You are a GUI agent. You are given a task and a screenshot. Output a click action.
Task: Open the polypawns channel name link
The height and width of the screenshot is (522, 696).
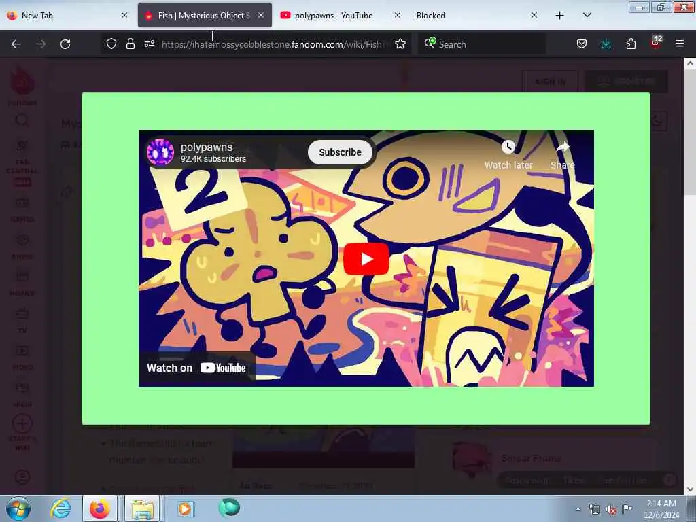pyautogui.click(x=207, y=147)
